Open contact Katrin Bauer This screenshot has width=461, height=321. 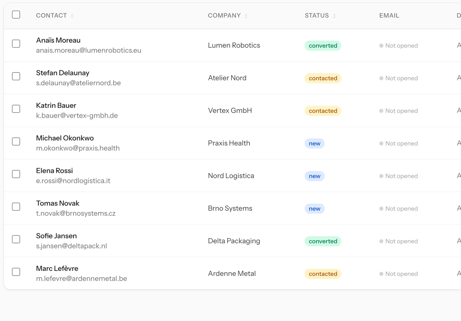click(x=56, y=105)
